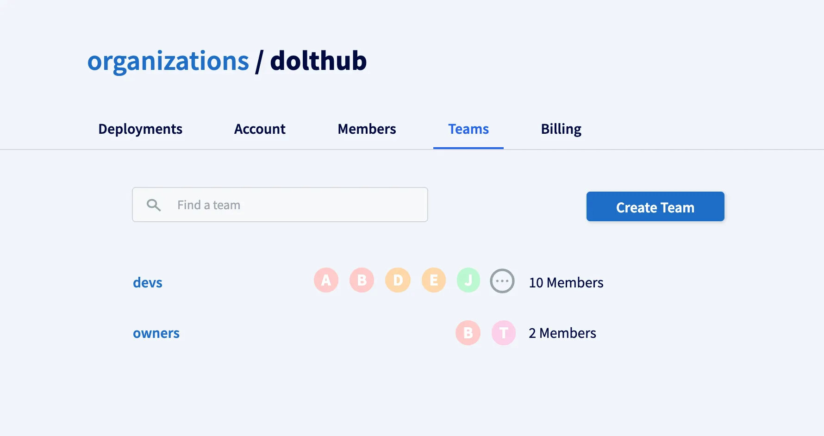Open the Billing tab
Image resolution: width=824 pixels, height=436 pixels.
tap(561, 129)
